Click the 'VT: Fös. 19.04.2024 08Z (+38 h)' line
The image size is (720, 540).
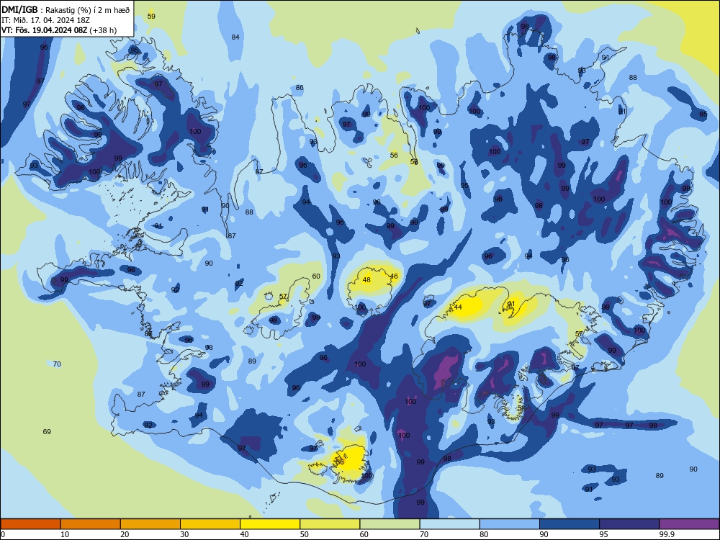(59, 30)
